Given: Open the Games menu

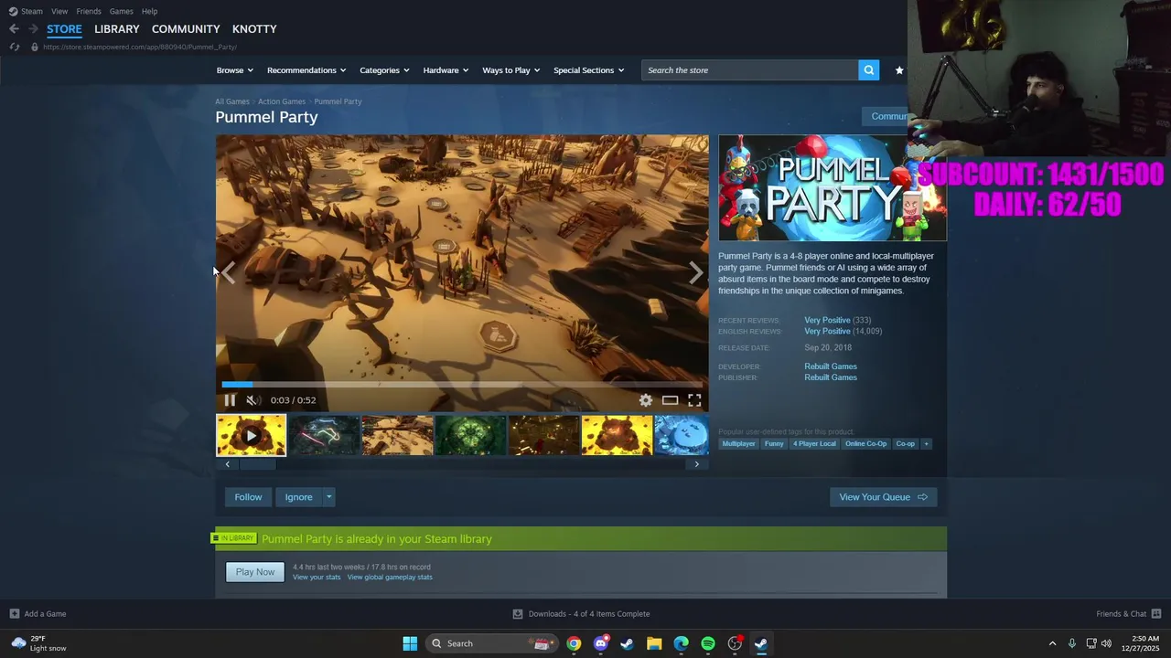Looking at the screenshot, I should pyautogui.click(x=122, y=11).
